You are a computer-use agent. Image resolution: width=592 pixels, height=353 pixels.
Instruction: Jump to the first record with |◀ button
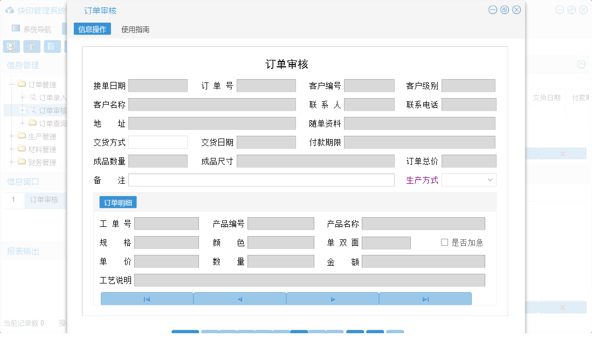tap(147, 298)
